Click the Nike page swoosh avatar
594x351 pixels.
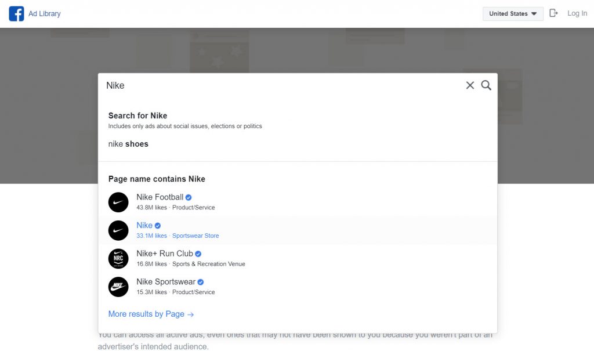118,230
